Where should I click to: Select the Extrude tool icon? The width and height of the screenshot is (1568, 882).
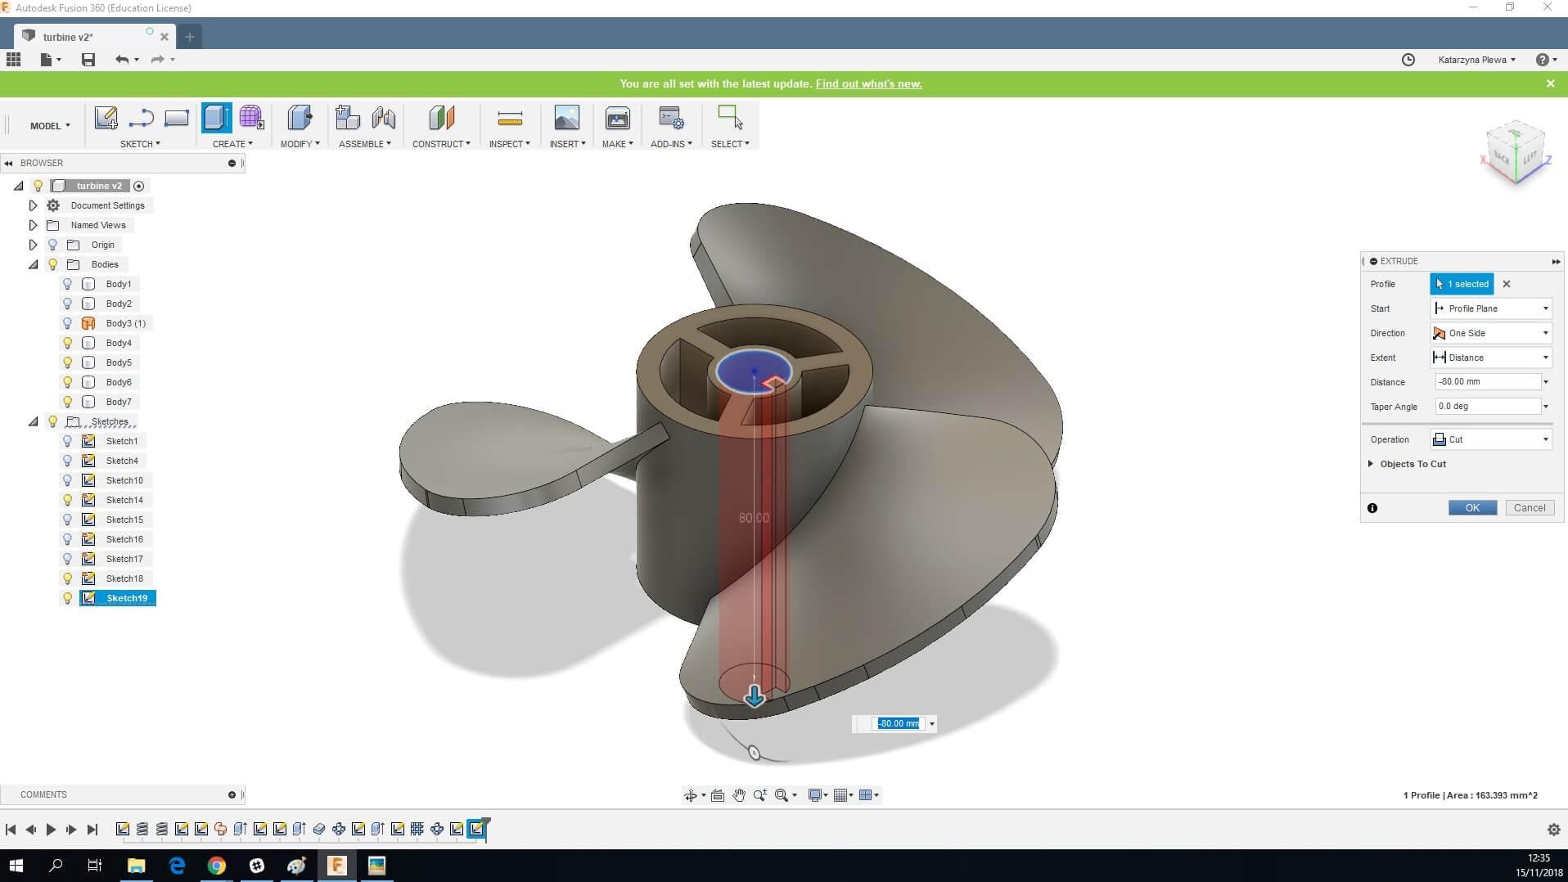point(216,118)
